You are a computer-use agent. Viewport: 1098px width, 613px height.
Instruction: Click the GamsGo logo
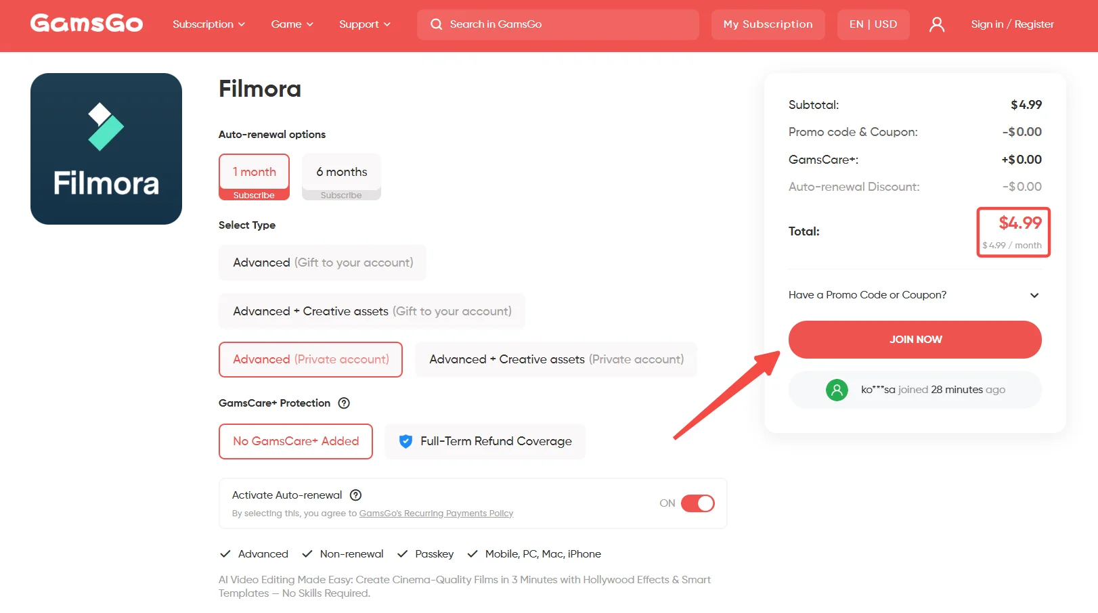(87, 24)
